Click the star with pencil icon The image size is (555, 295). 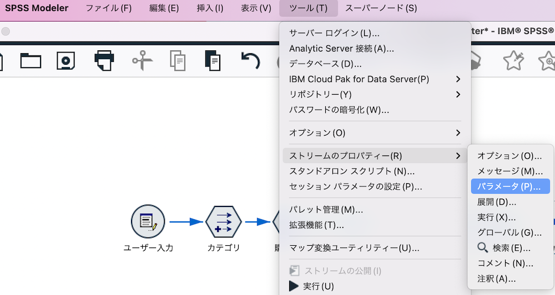coord(513,60)
